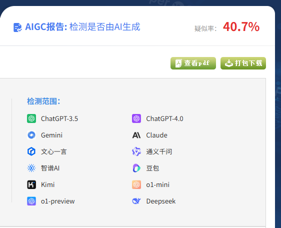Click the 智谱AI dotted logo icon
The width and height of the screenshot is (281, 228).
pos(31,168)
